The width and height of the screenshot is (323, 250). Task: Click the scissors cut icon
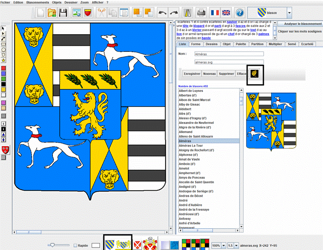tap(101, 13)
